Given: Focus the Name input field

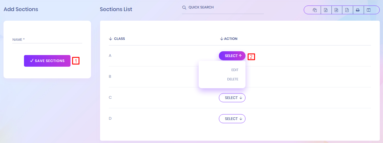Looking at the screenshot, I should point(47,40).
